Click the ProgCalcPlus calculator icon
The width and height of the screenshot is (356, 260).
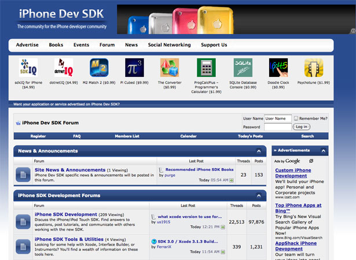click(206, 68)
